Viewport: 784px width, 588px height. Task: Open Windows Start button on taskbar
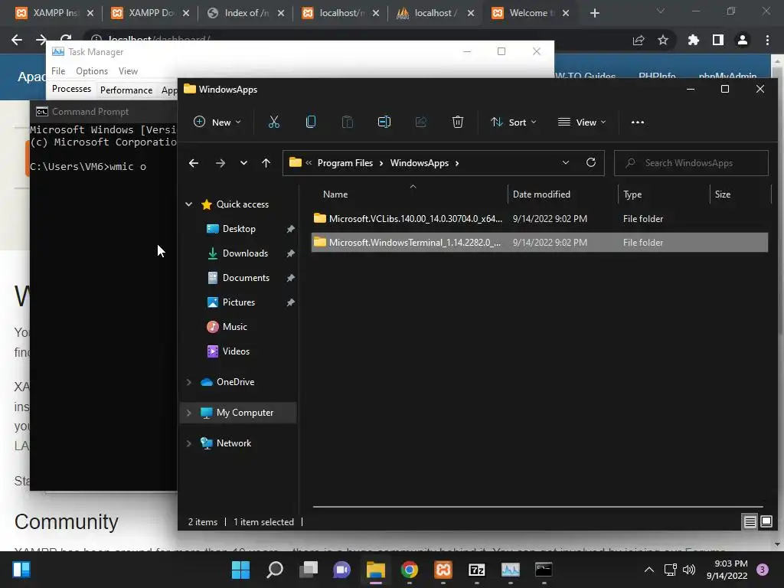(x=240, y=570)
